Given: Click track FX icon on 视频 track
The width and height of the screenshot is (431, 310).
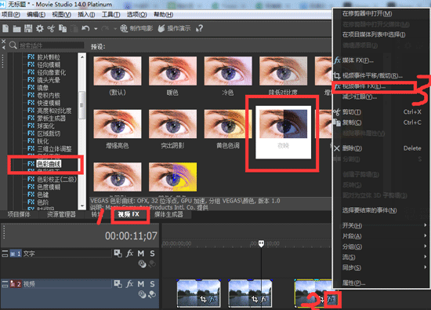Looking at the screenshot, I should (x=129, y=284).
